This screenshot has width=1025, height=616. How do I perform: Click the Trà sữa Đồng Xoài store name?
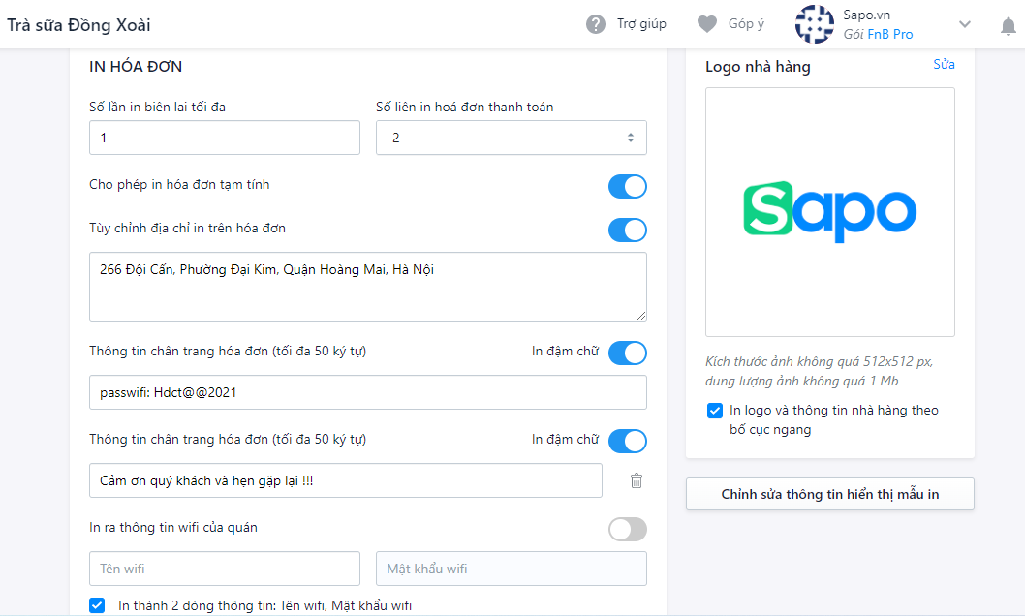78,25
